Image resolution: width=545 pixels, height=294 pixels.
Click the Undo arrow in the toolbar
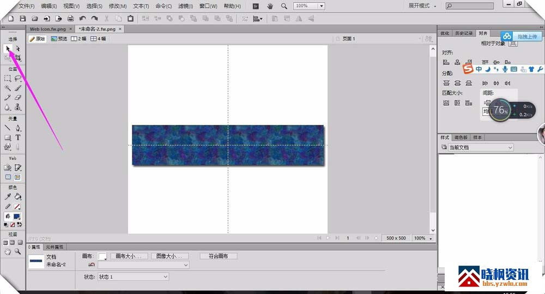[82, 19]
